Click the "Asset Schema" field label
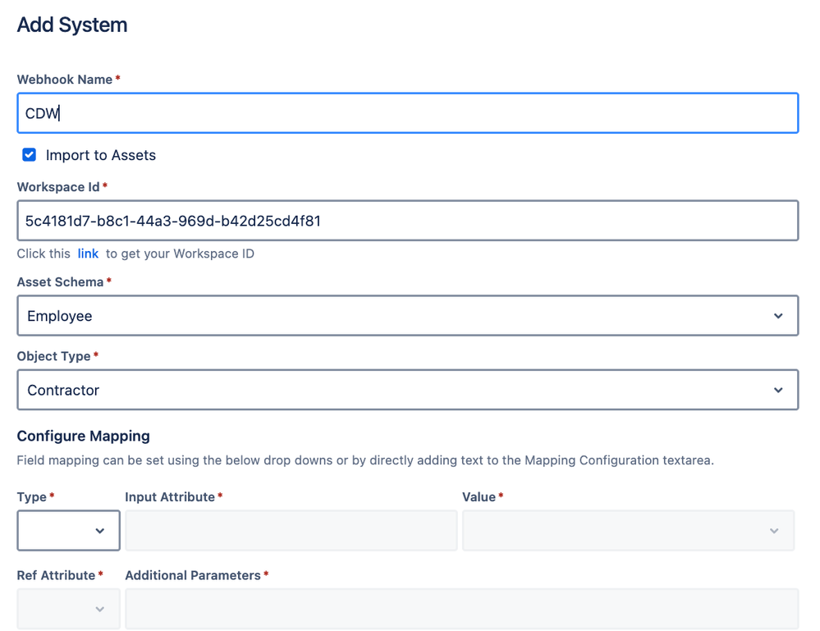This screenshot has width=820, height=631. [60, 282]
